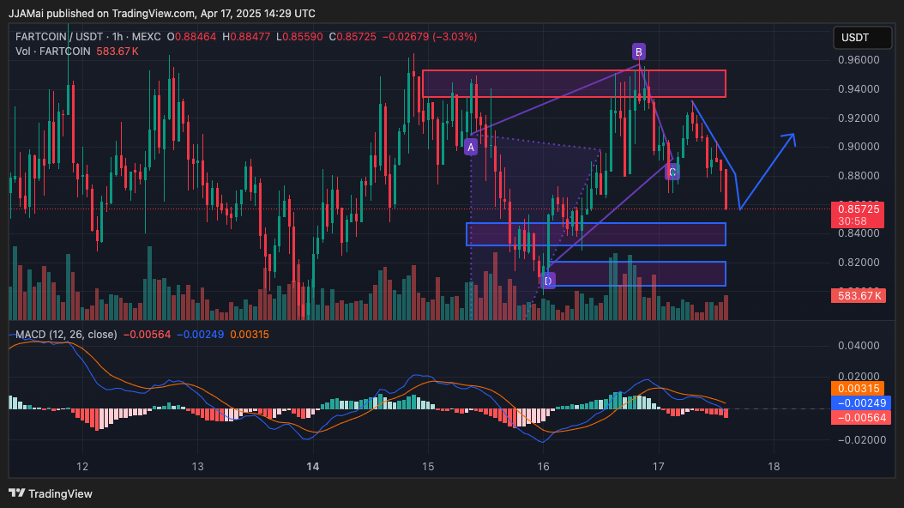
Task: Click date 16 on the time axis
Action: coord(543,467)
